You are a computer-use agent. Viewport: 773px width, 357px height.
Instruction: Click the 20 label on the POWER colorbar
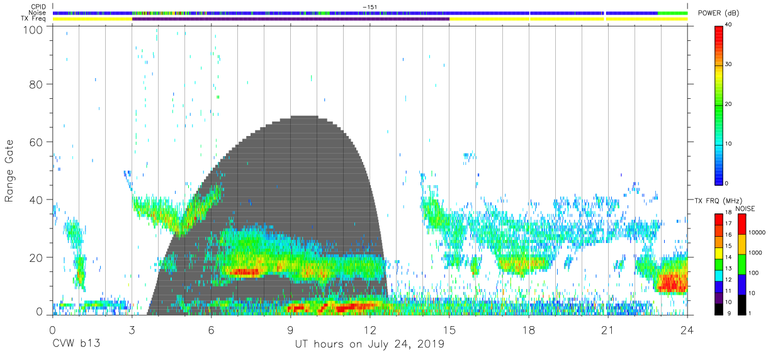(x=728, y=104)
